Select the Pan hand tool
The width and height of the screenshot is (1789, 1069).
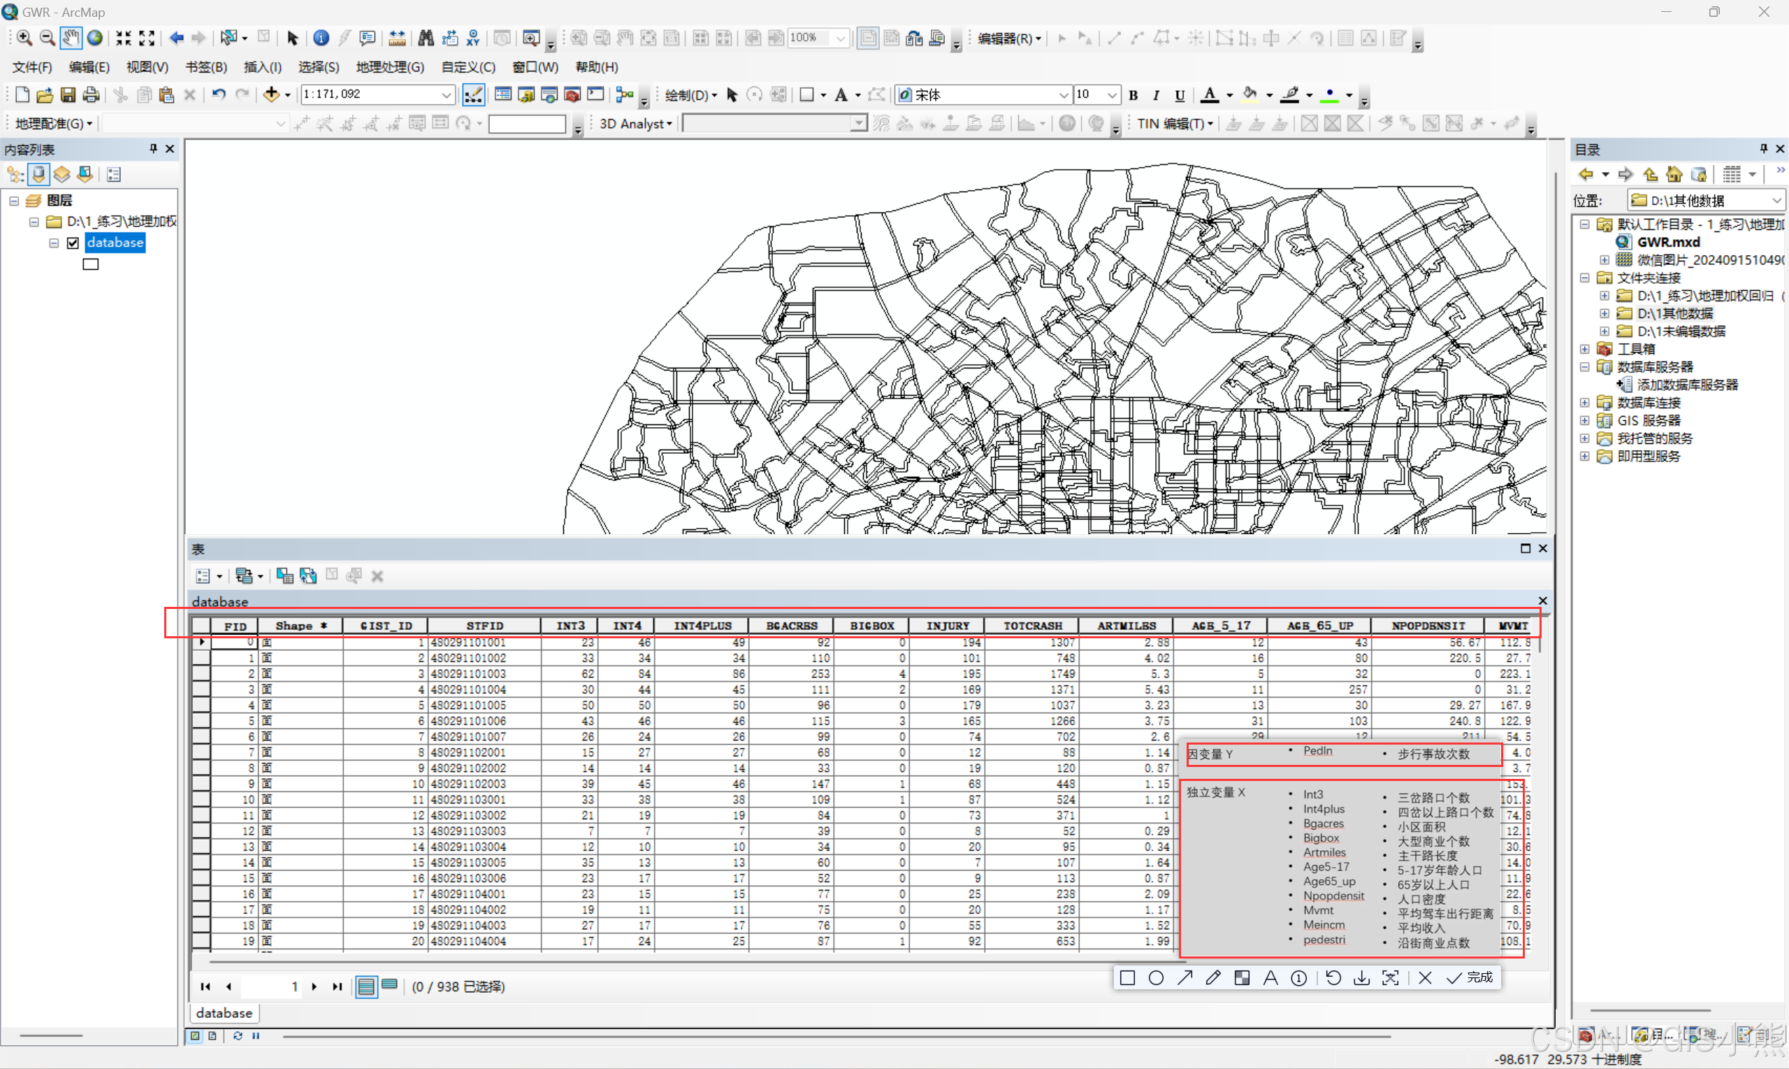point(70,38)
